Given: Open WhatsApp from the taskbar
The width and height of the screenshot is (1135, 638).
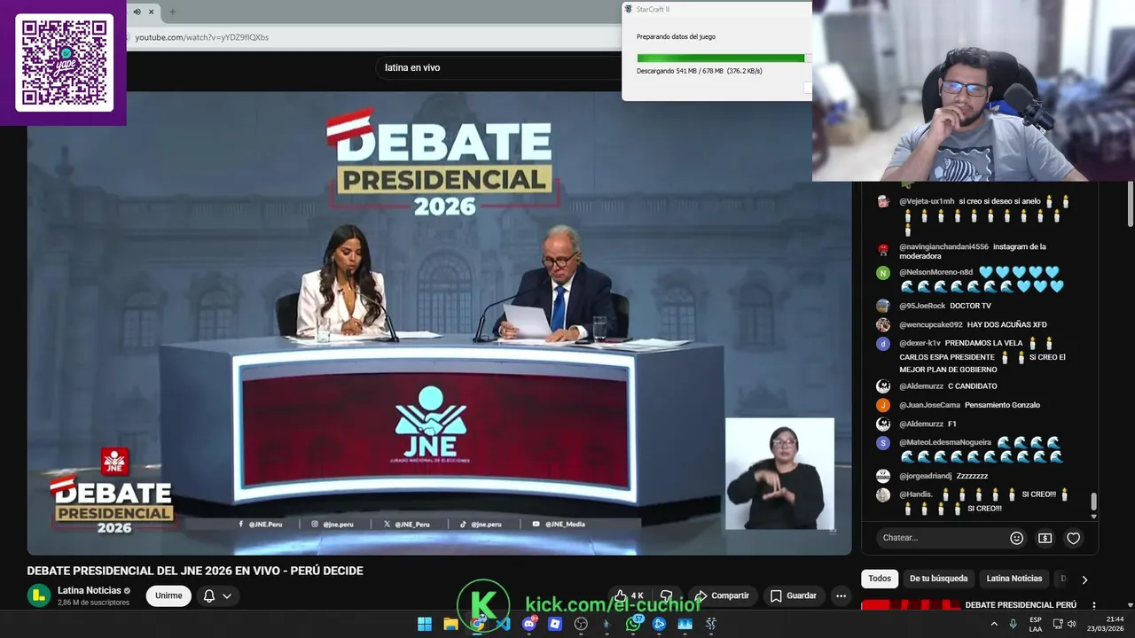Looking at the screenshot, I should pos(633,624).
